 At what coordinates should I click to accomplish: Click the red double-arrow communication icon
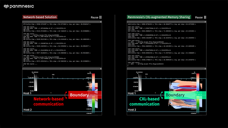(66, 95)
